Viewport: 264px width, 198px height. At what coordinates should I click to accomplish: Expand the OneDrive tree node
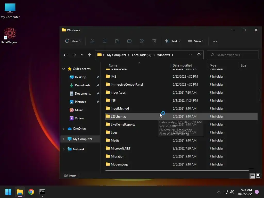(64, 129)
